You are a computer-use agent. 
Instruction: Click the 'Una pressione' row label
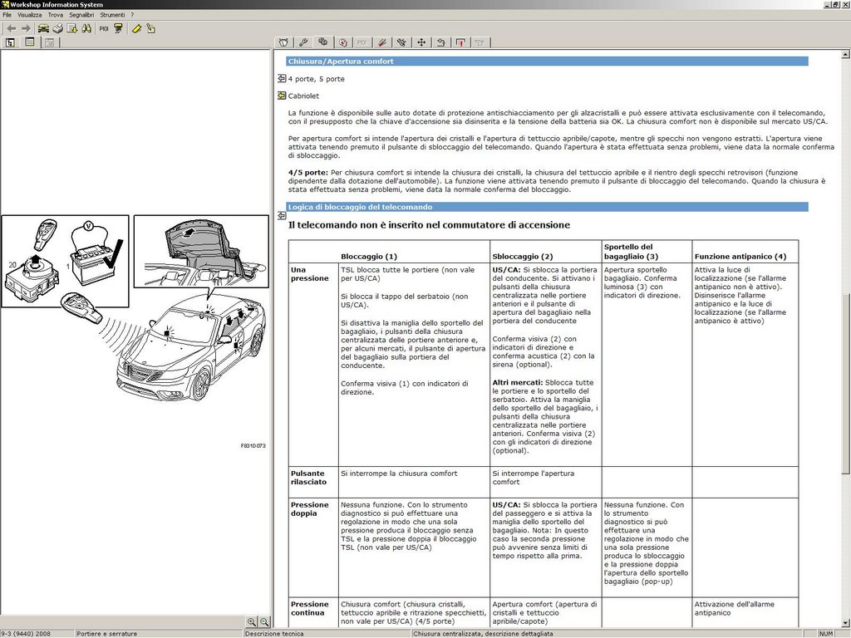tap(310, 274)
